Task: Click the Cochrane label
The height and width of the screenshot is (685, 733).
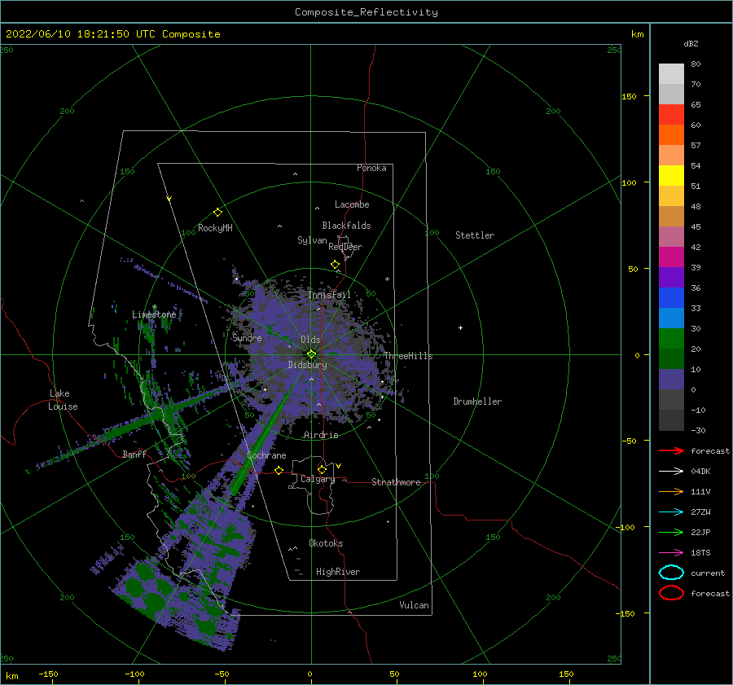Action: (x=266, y=455)
